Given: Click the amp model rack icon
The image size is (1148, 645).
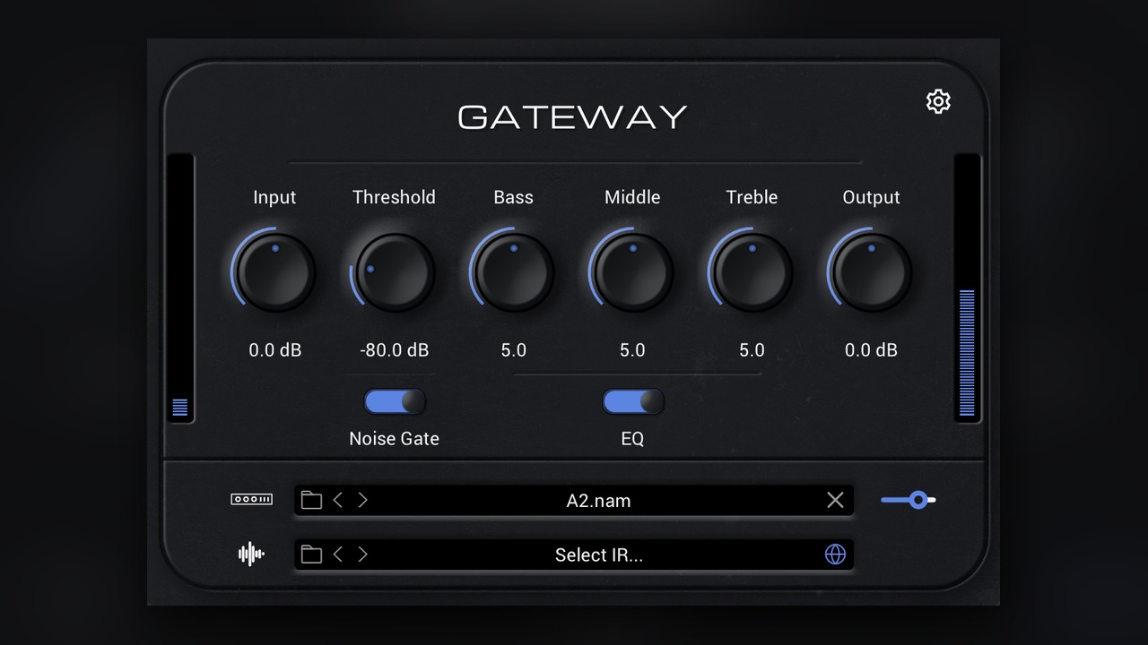Looking at the screenshot, I should 252,499.
